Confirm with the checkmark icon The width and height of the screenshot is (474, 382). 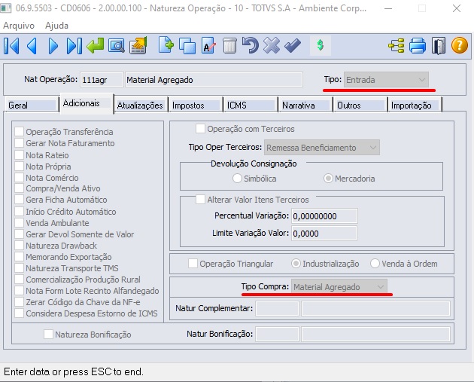pos(293,45)
